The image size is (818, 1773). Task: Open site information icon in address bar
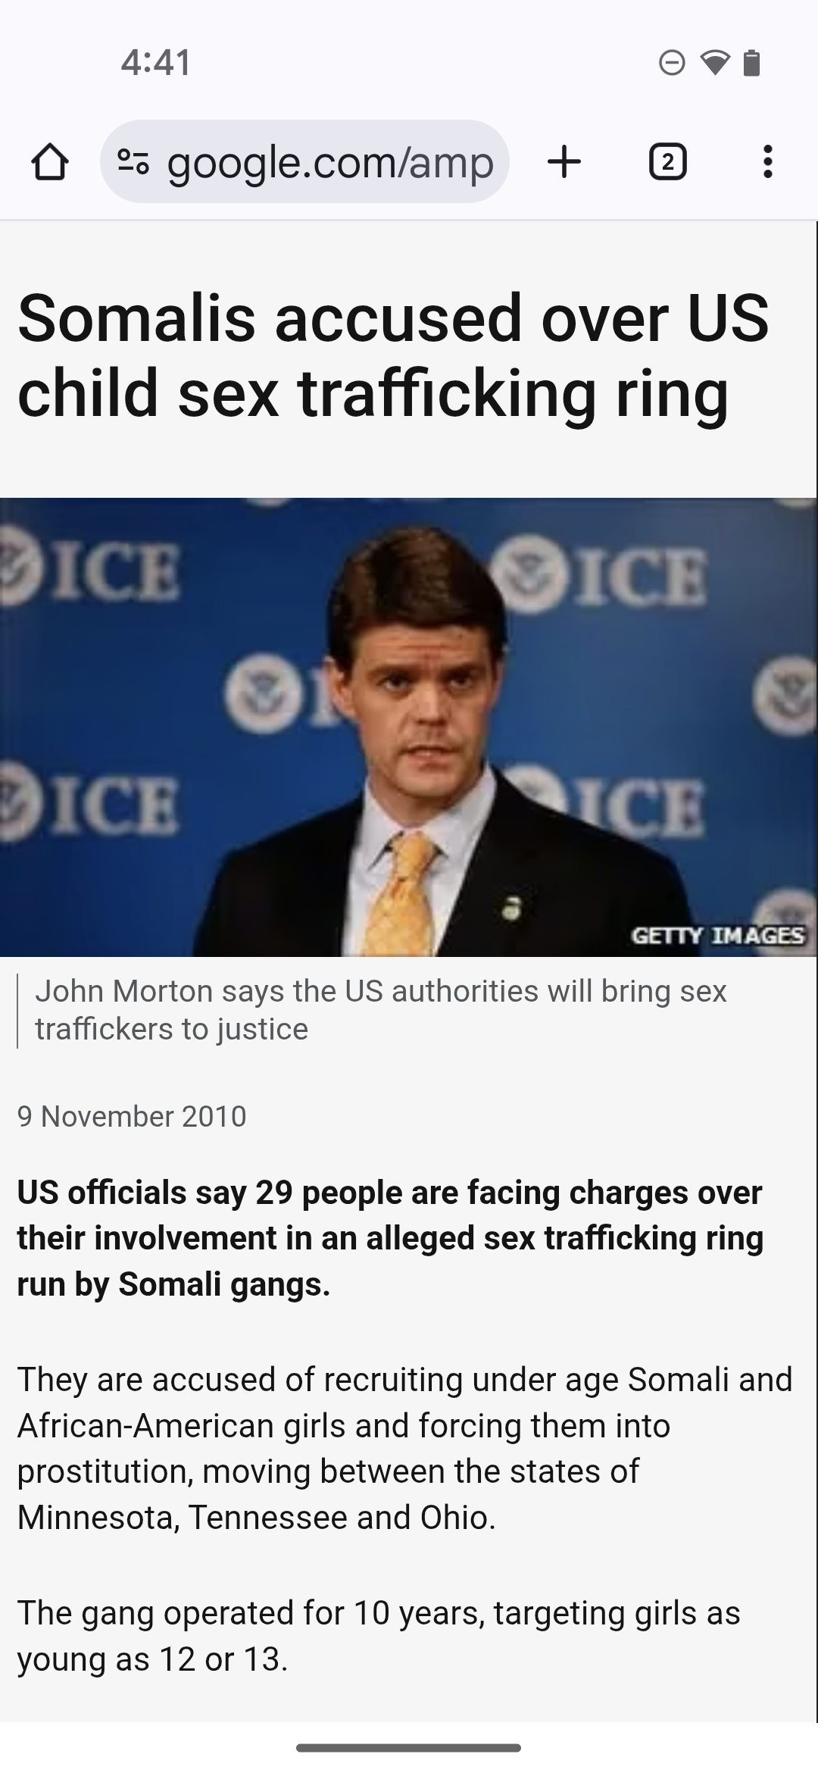tap(133, 161)
